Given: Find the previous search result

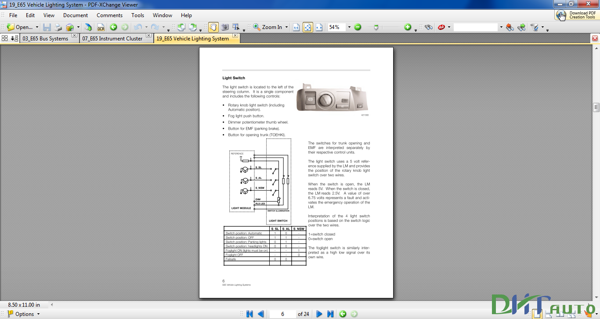Looking at the screenshot, I should [x=510, y=27].
